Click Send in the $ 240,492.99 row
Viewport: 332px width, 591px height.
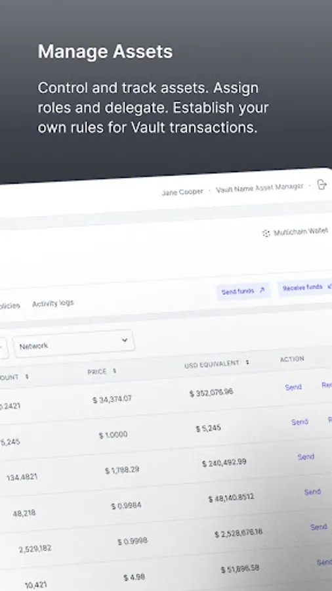[x=306, y=457]
